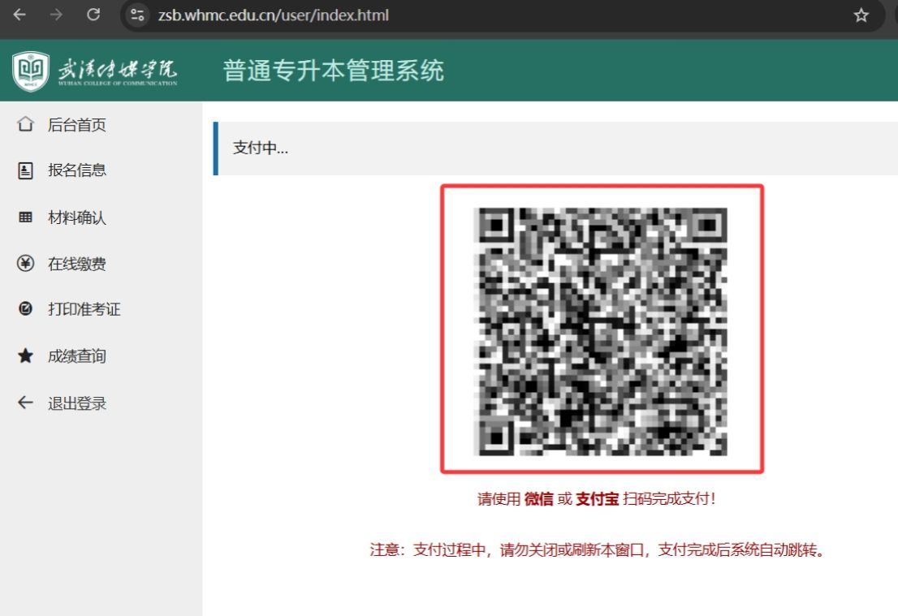The height and width of the screenshot is (616, 898).
Task: Go back using the browser back arrow
Action: (x=19, y=15)
